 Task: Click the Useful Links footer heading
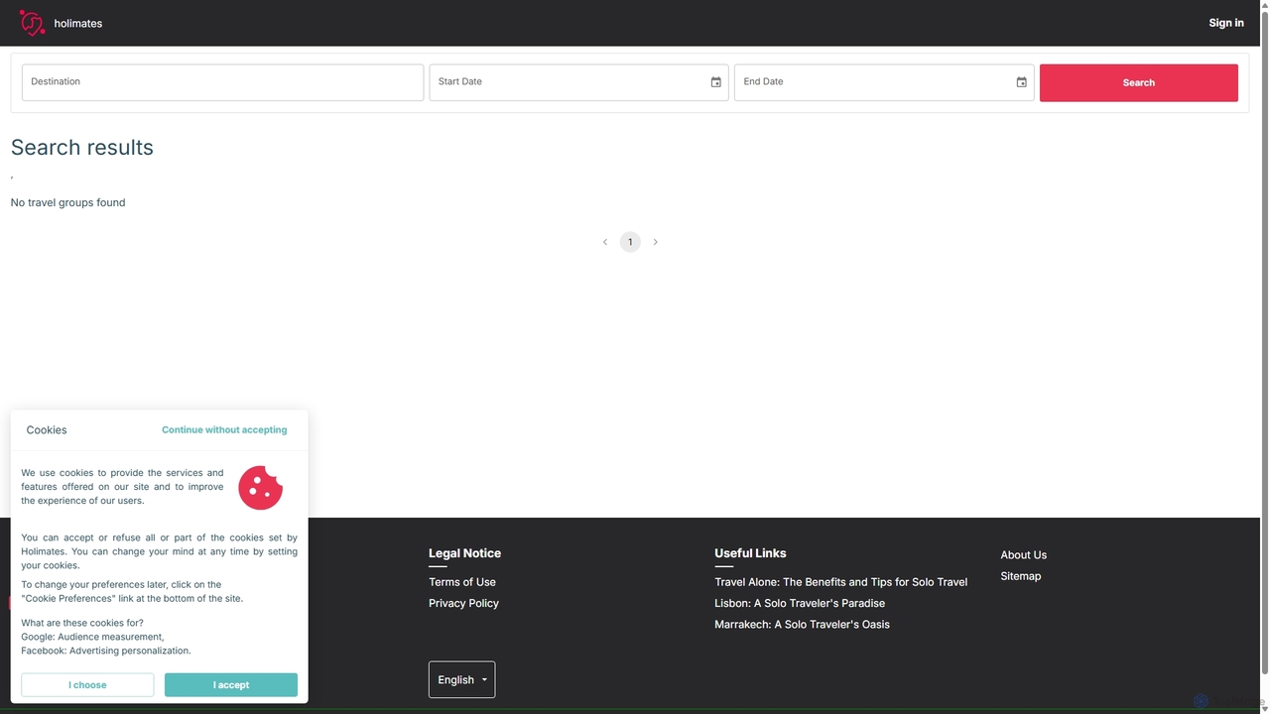[x=750, y=553]
